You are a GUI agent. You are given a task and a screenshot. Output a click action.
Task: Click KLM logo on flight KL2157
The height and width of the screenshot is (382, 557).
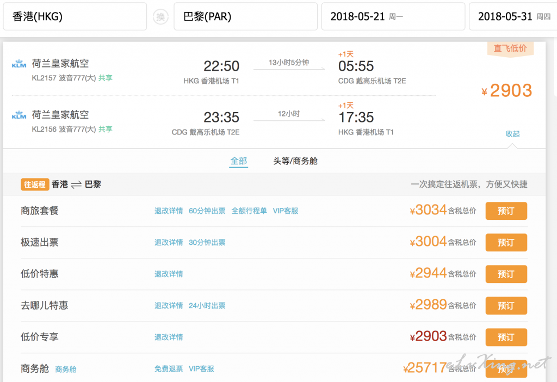coord(19,64)
